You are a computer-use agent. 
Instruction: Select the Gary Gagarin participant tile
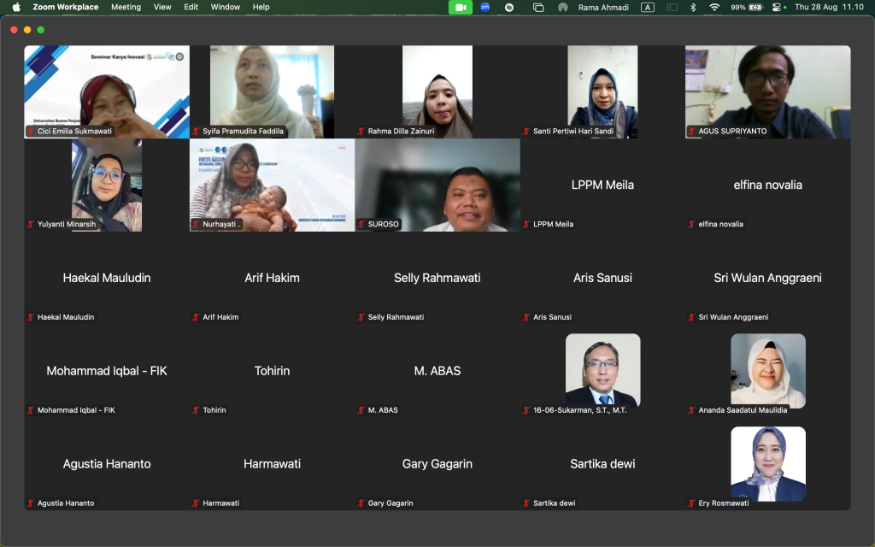[x=437, y=464]
